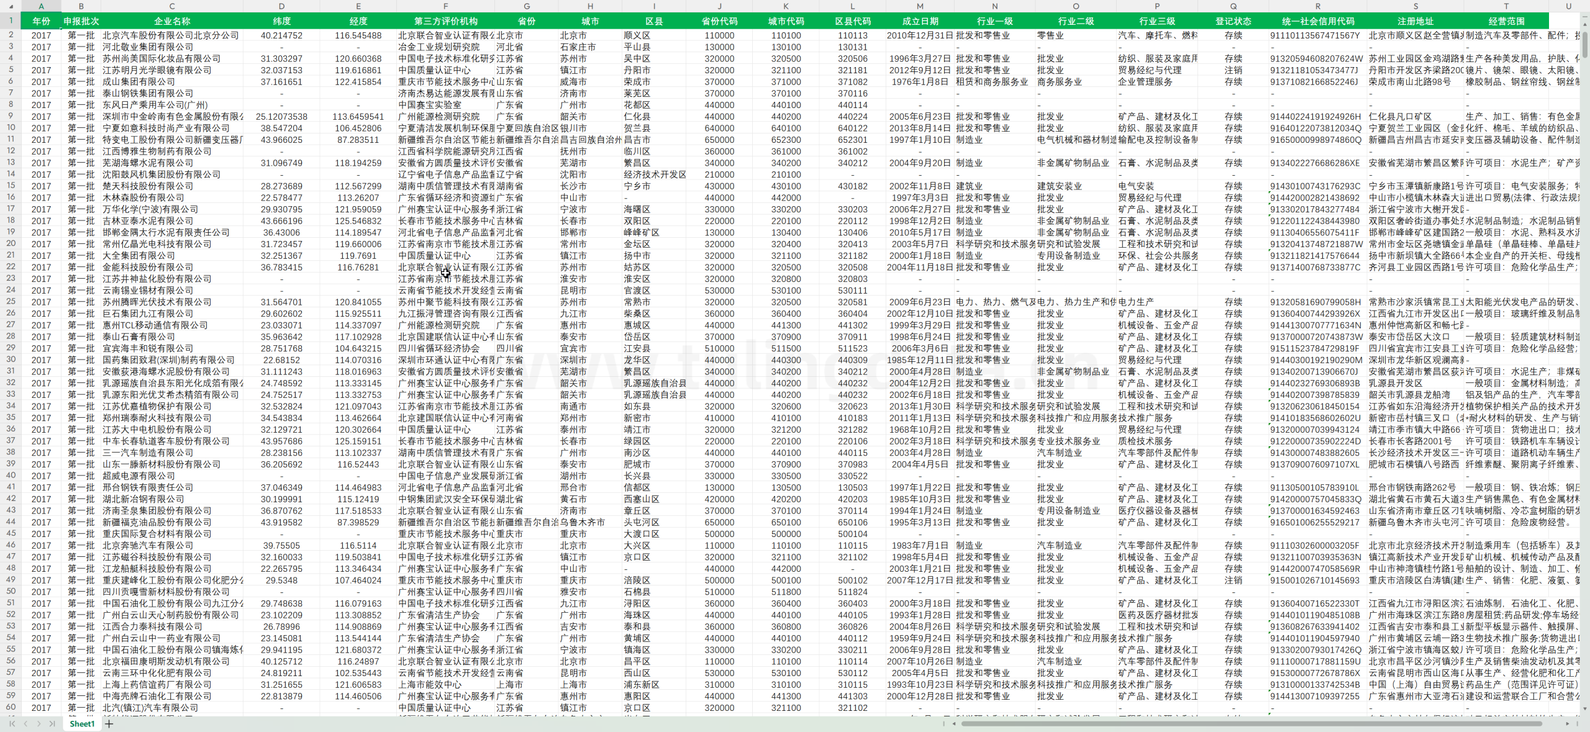This screenshot has height=732, width=1590.
Task: Select district cell 顺义区
Action: coord(654,35)
